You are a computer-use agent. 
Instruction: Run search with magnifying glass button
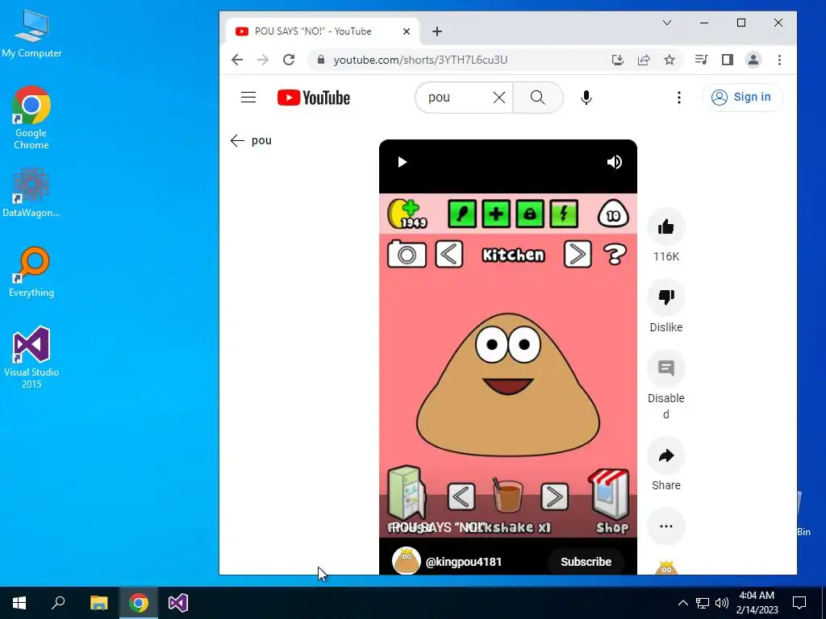coord(537,98)
